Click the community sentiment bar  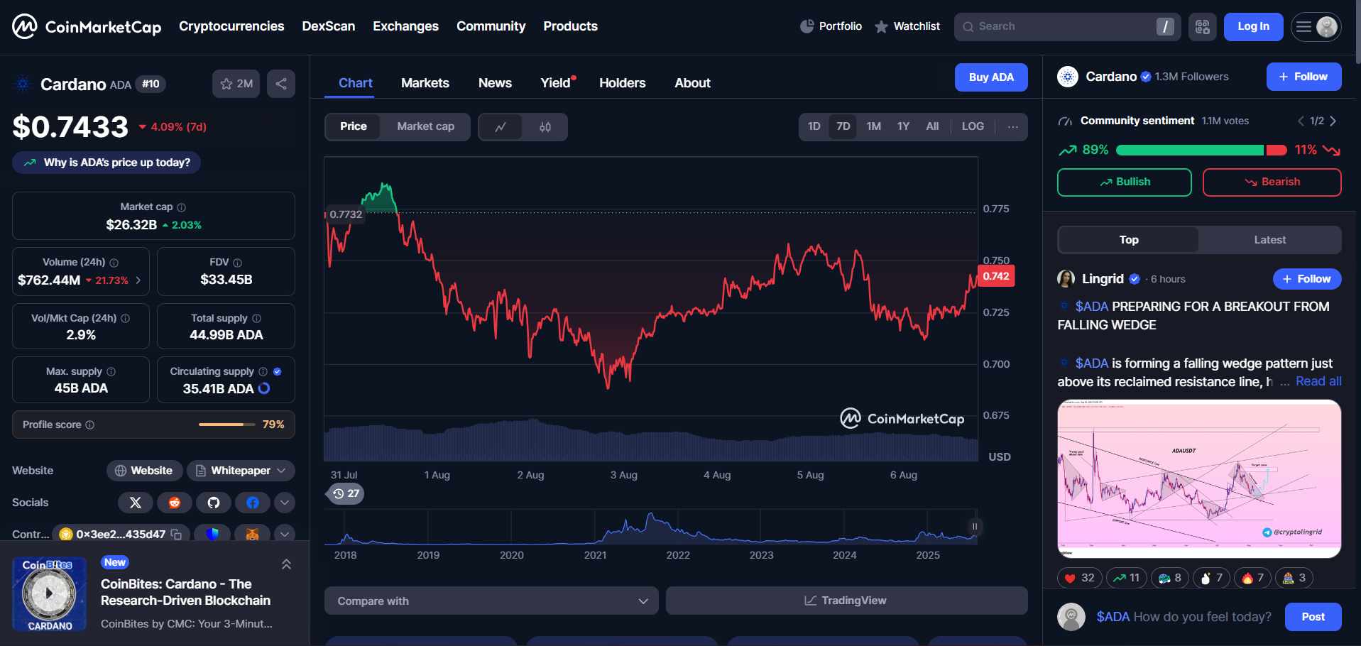pyautogui.click(x=1201, y=150)
